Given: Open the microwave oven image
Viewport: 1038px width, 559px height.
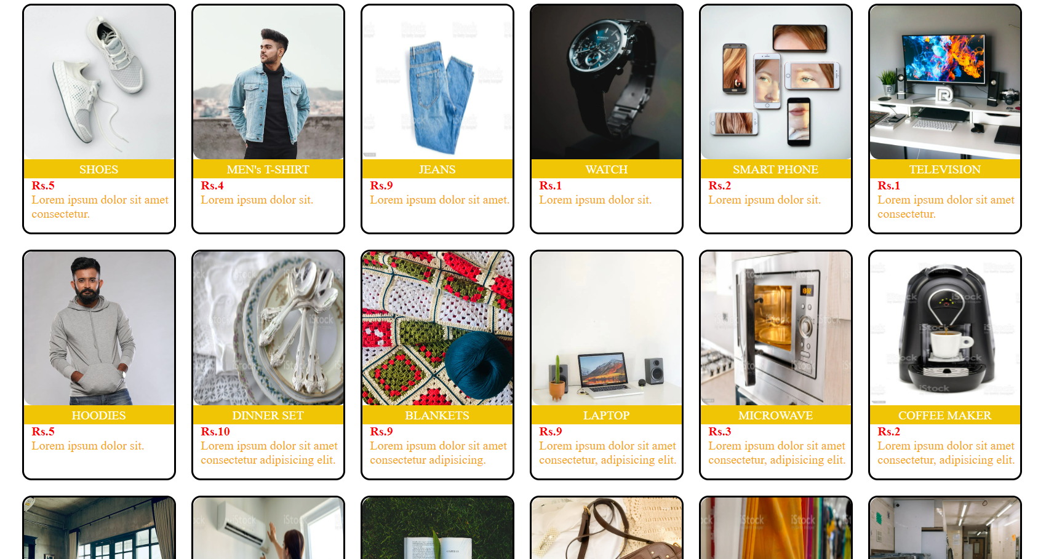Looking at the screenshot, I should 776,329.
